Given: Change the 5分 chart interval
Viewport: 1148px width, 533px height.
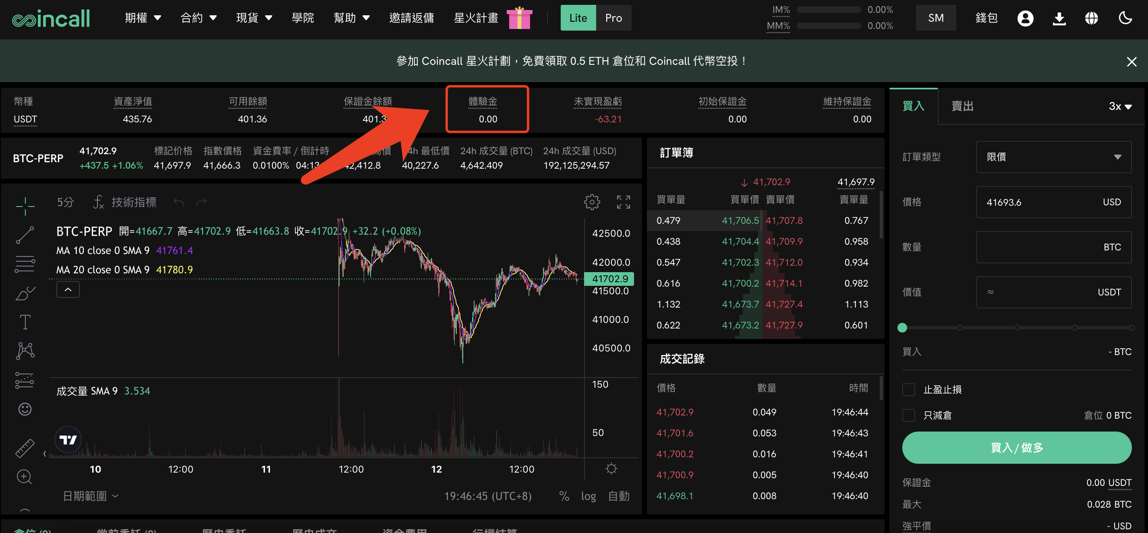Looking at the screenshot, I should (65, 202).
